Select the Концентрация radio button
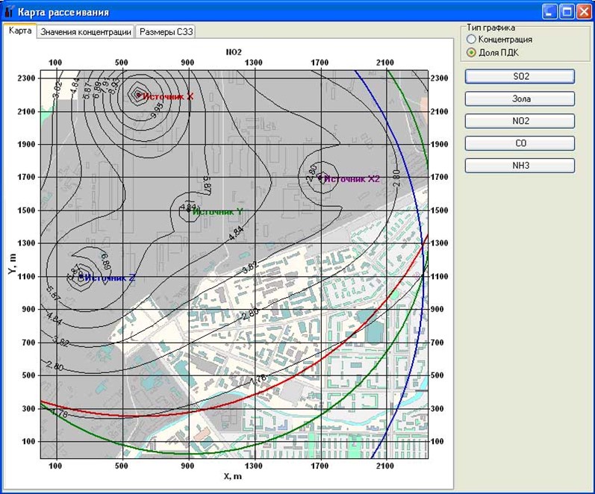The height and width of the screenshot is (494, 595). tap(470, 39)
